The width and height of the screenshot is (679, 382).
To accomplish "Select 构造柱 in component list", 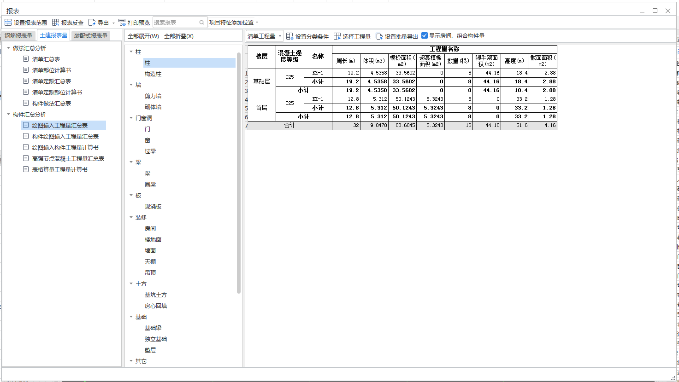I will pos(153,74).
